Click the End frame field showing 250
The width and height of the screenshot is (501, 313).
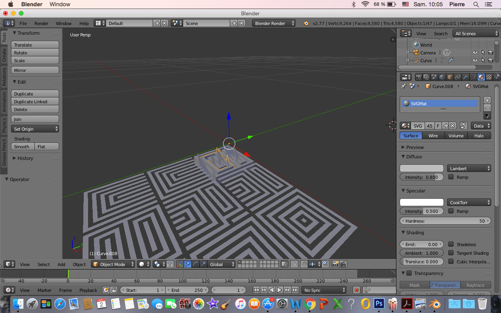(x=187, y=290)
